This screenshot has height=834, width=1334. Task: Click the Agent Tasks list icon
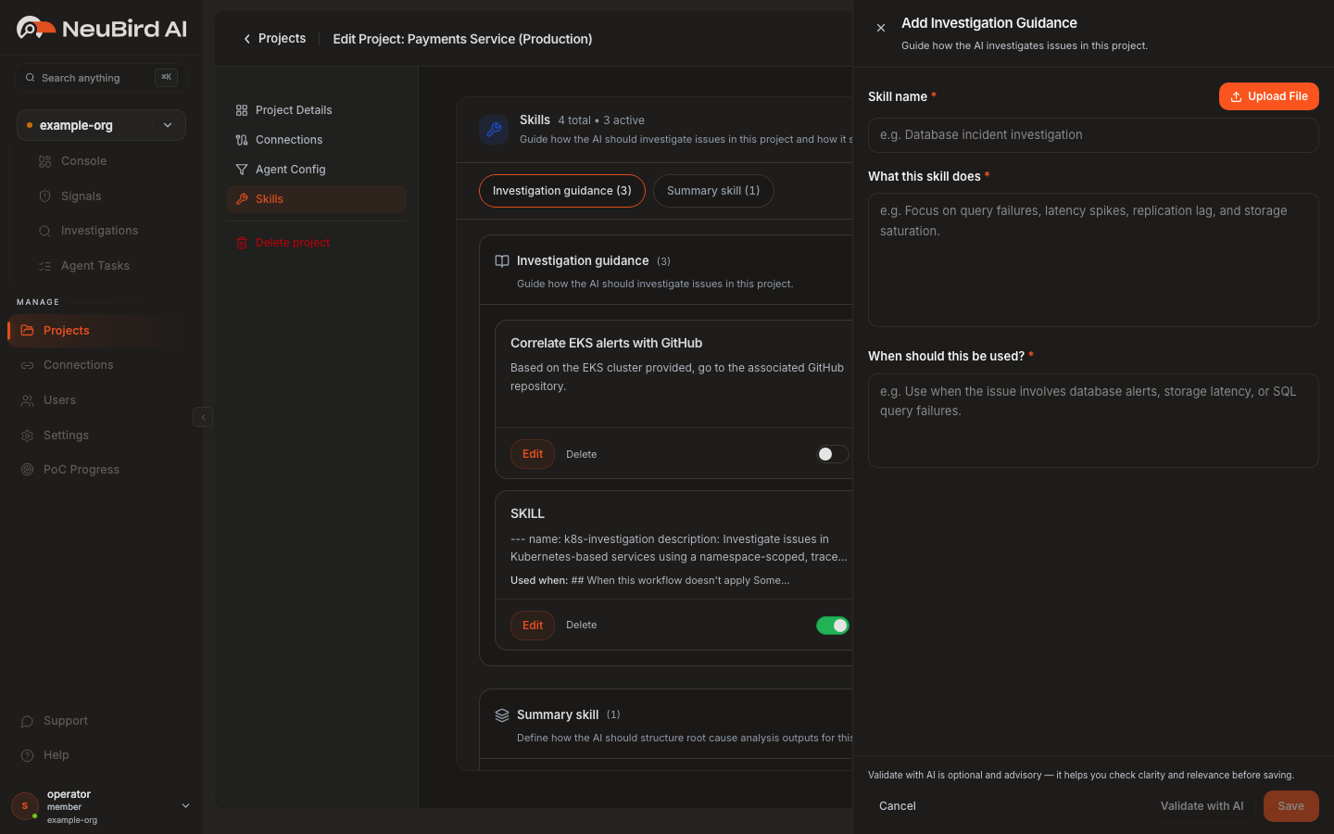(44, 266)
